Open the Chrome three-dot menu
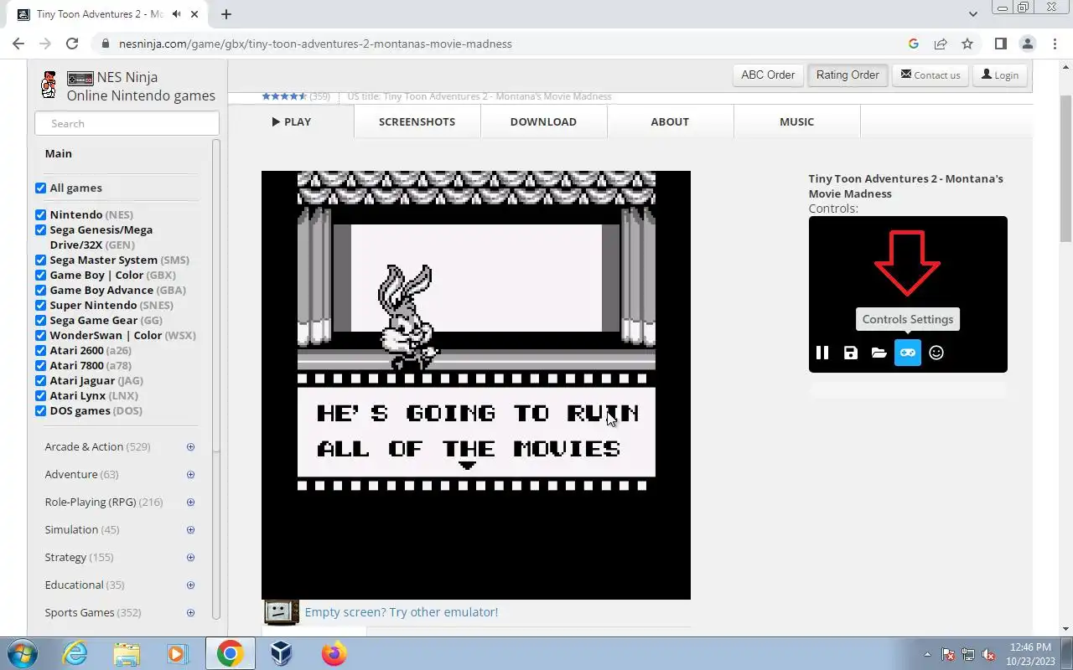The image size is (1073, 670). (x=1055, y=44)
